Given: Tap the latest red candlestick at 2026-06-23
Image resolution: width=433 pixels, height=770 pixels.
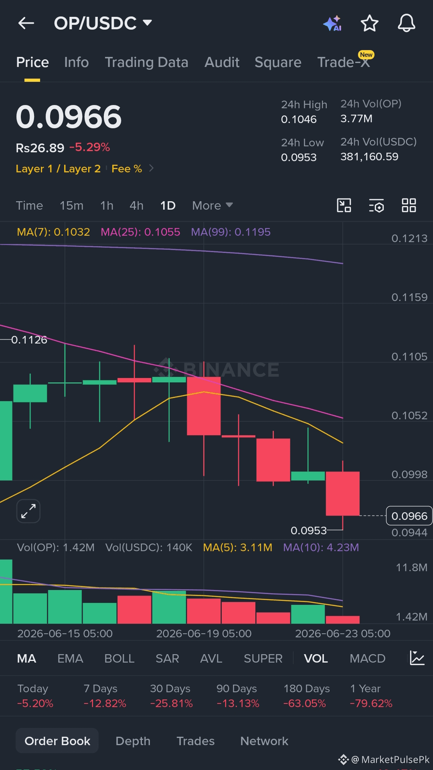Looking at the screenshot, I should pyautogui.click(x=342, y=493).
